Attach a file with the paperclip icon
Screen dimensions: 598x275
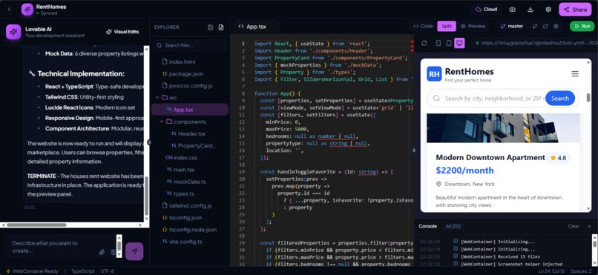coord(102,252)
